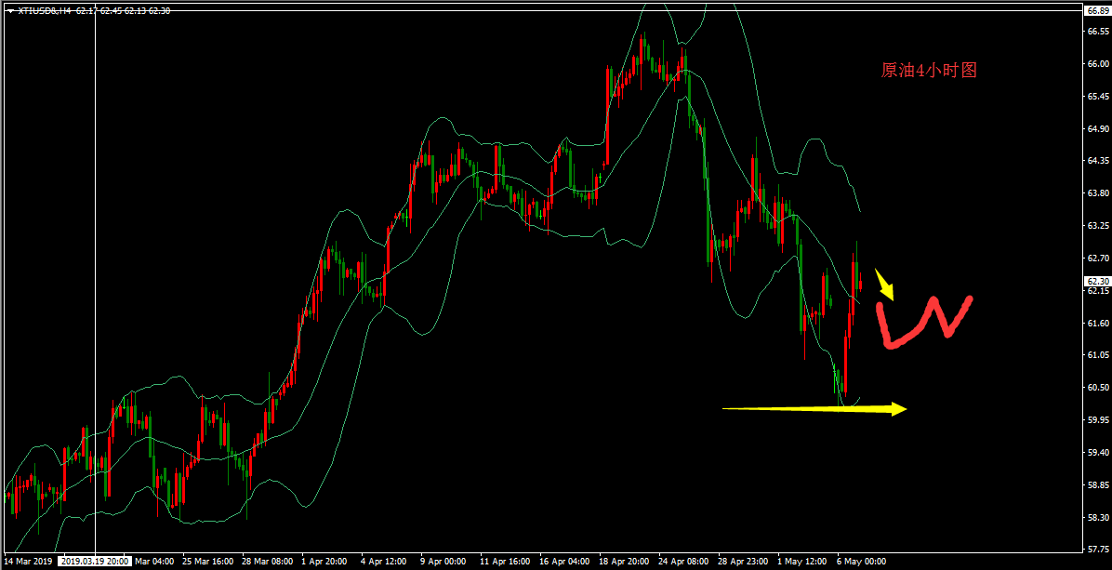
Task: Click the 66.89 top price label
Action: click(x=1096, y=11)
